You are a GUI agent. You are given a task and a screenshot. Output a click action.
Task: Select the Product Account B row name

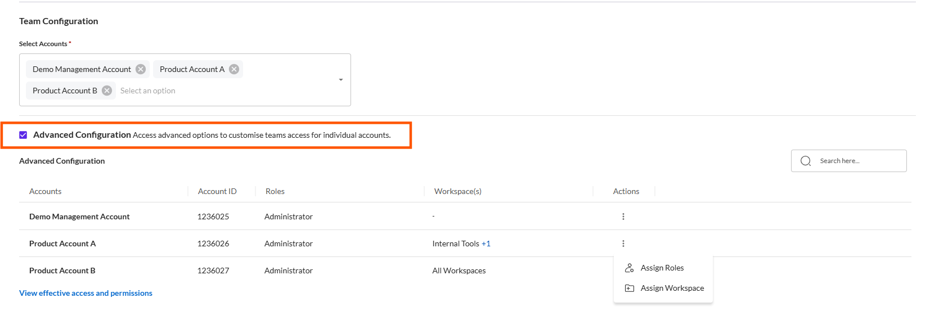62,271
